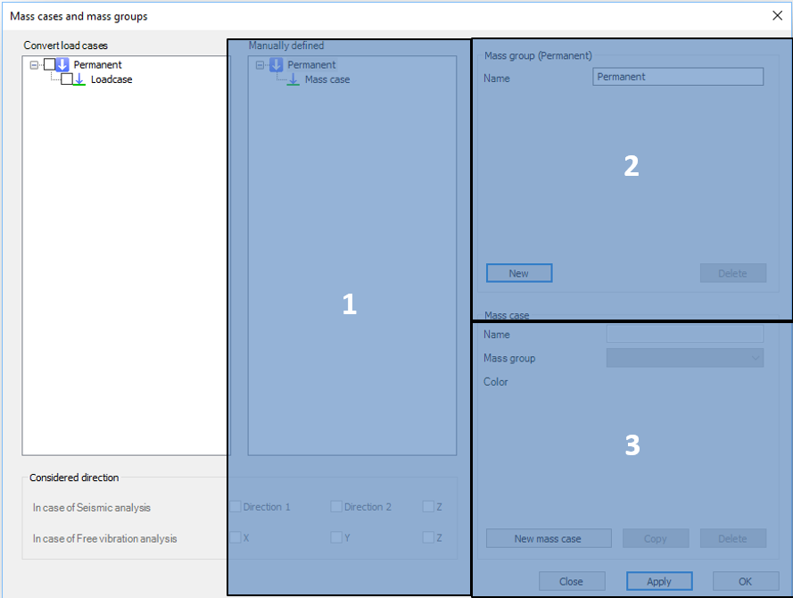Collapse the Permanent node in Convert load cases
The height and width of the screenshot is (598, 793).
(34, 65)
